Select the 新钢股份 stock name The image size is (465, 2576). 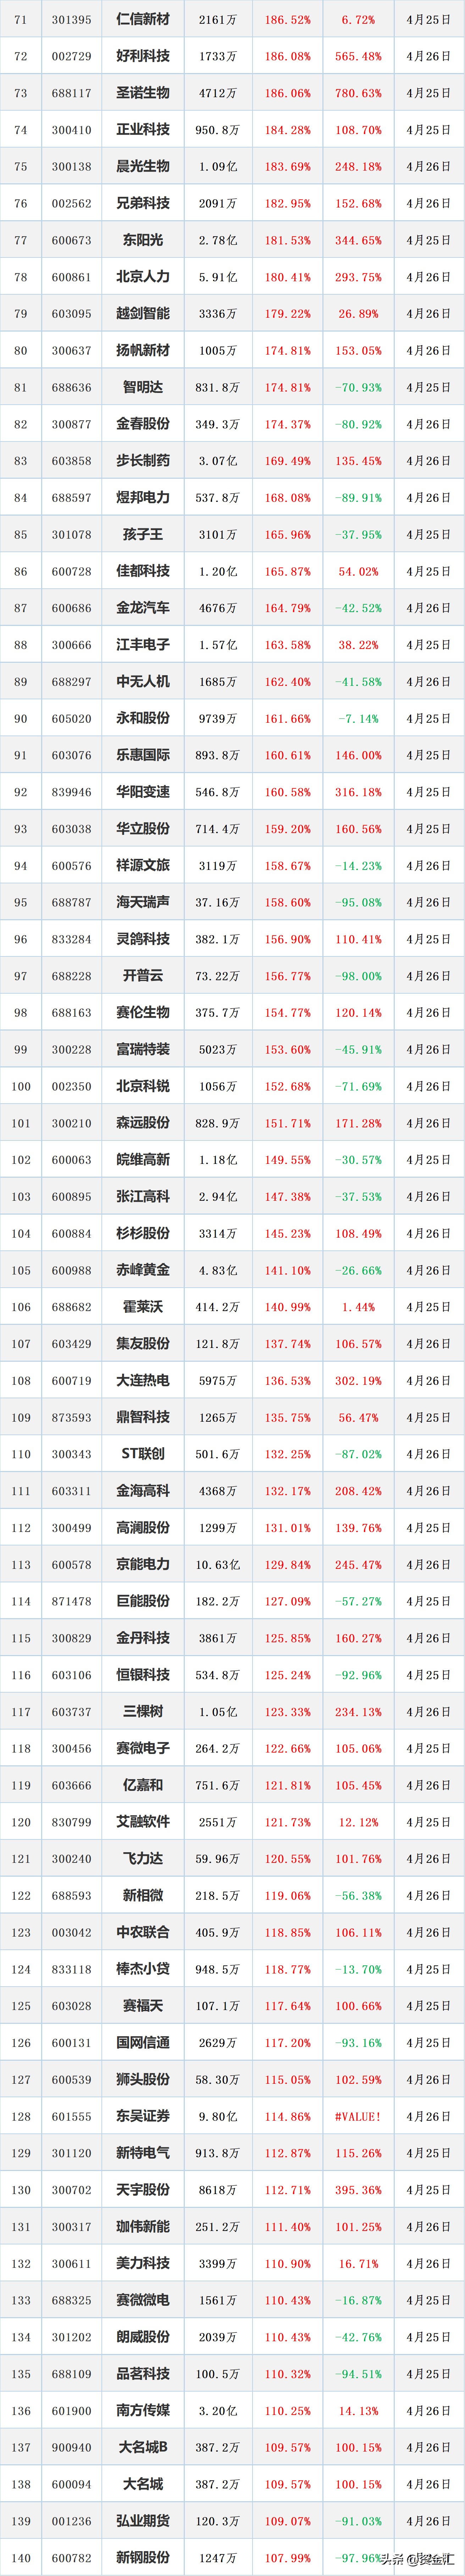[143, 2558]
